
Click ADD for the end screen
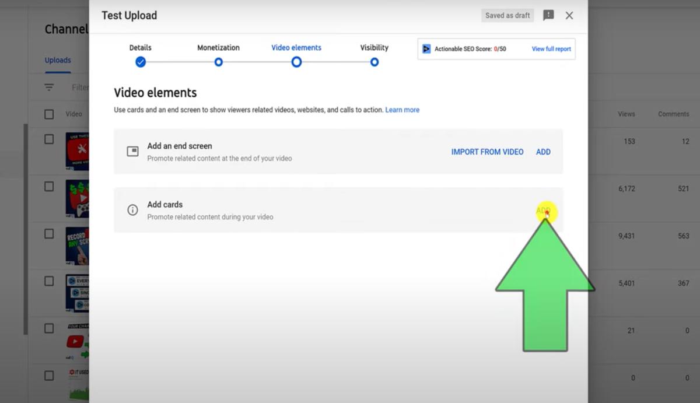tap(543, 152)
